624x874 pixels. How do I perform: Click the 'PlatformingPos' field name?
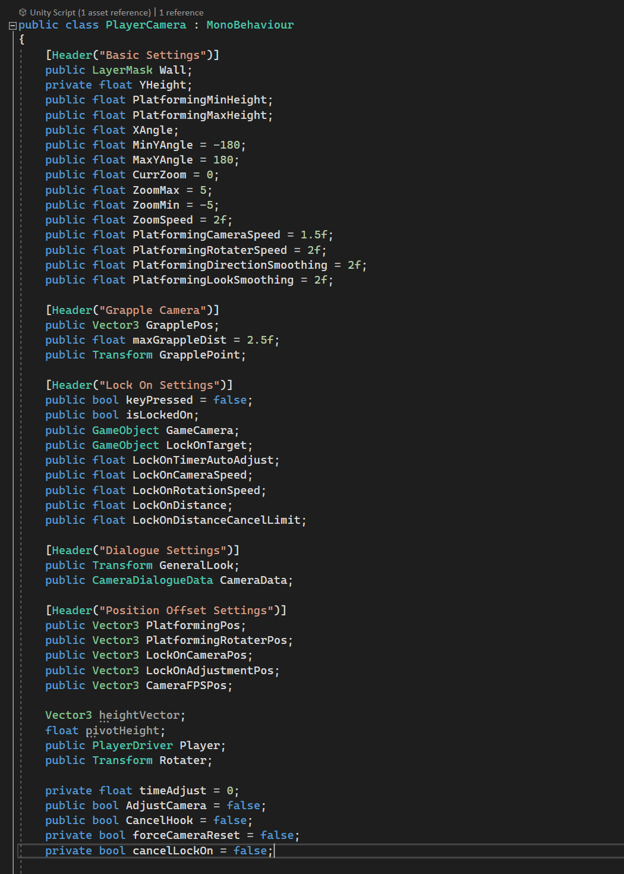[193, 625]
